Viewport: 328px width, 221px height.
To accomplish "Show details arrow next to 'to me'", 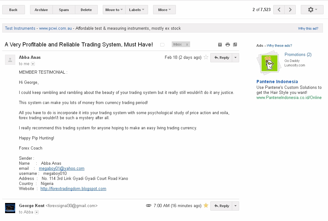I will 33,64.
